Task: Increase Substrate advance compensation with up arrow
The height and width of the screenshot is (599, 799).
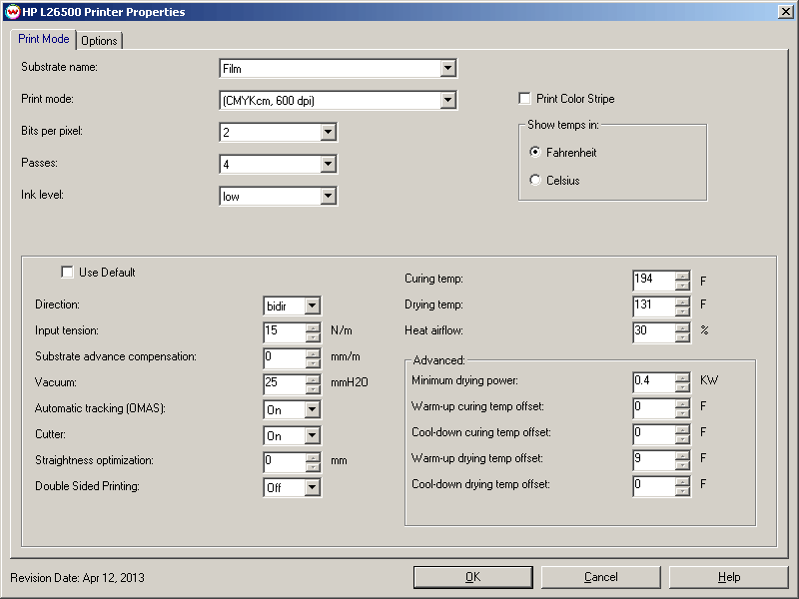Action: (313, 353)
